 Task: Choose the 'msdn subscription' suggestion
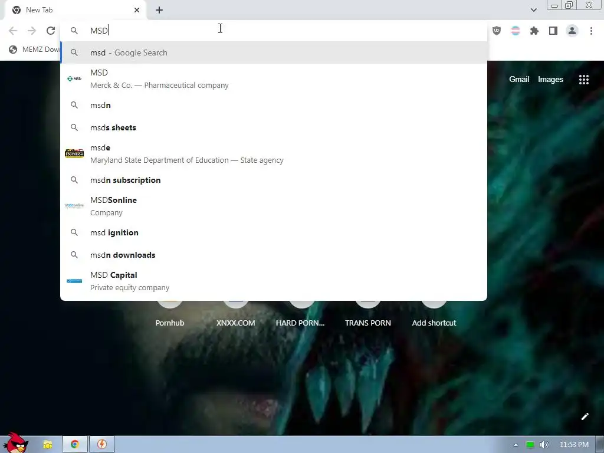pos(274,180)
